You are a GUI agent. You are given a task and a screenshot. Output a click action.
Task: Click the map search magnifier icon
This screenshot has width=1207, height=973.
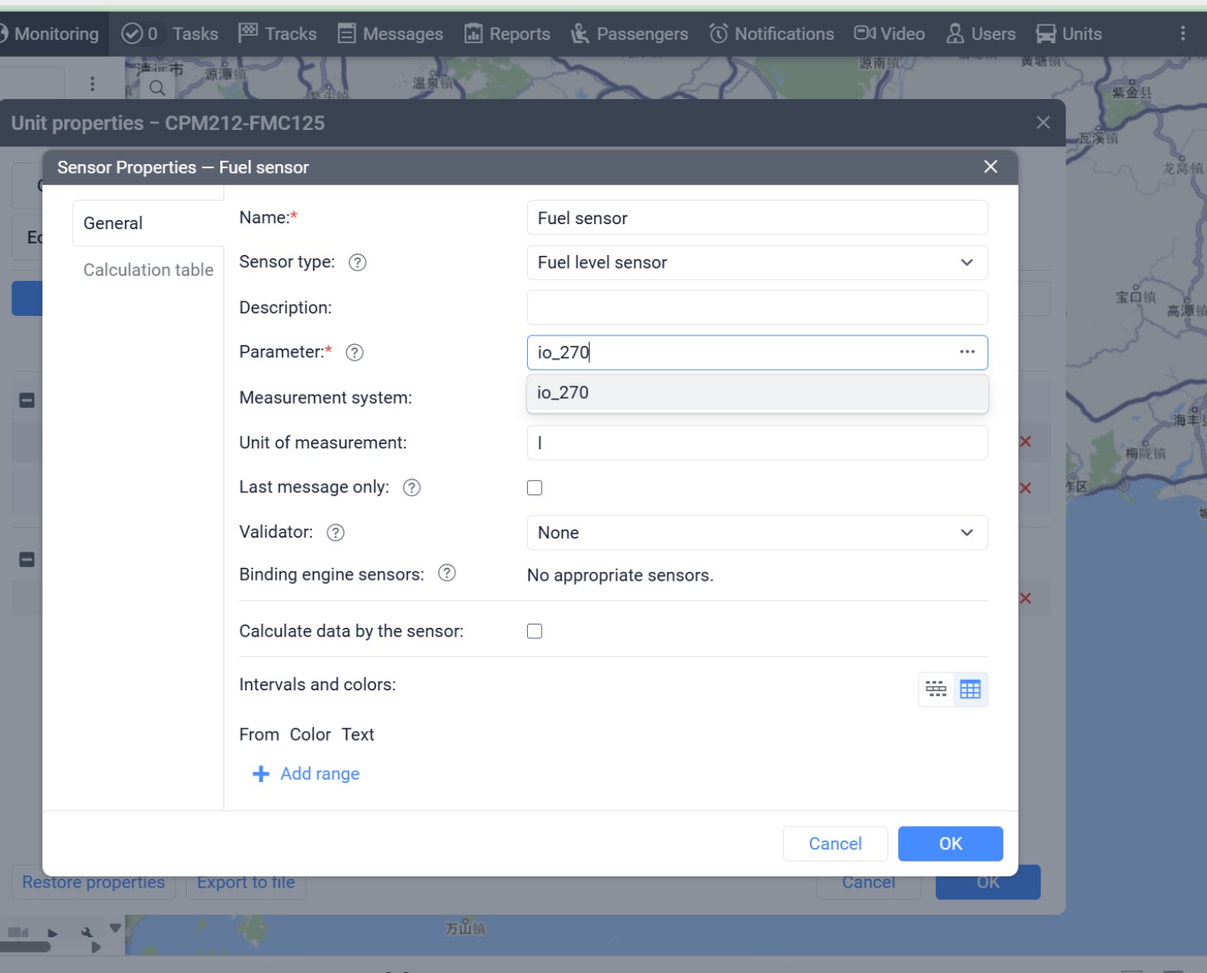click(x=158, y=88)
